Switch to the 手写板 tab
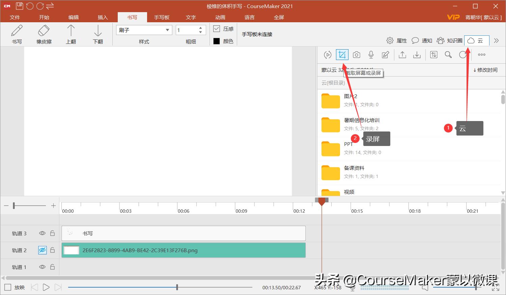Image resolution: width=506 pixels, height=295 pixels. click(x=162, y=17)
